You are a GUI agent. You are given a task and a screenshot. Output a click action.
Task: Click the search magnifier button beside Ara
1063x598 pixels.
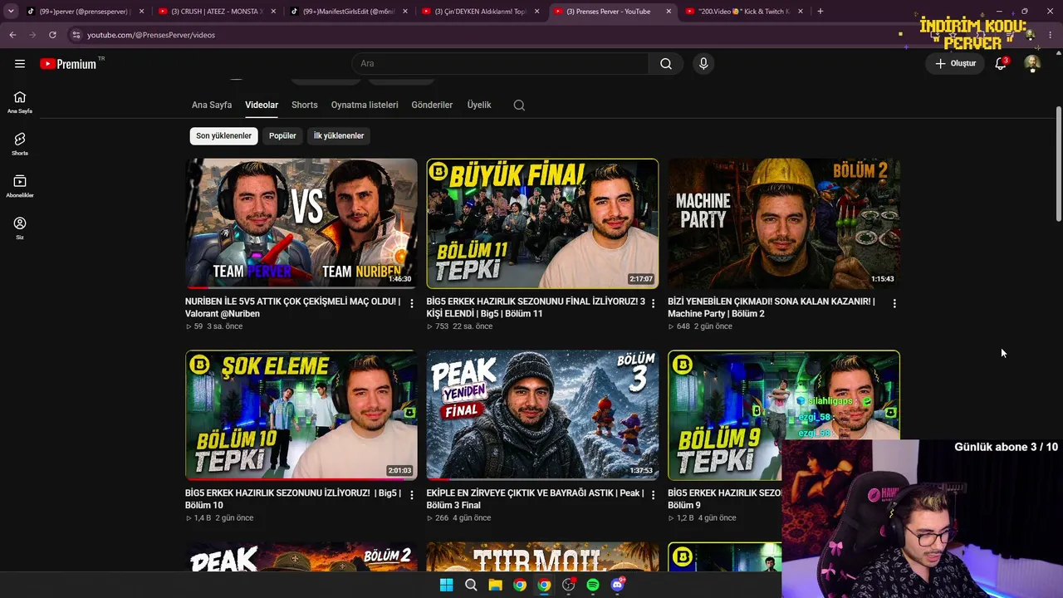(666, 63)
